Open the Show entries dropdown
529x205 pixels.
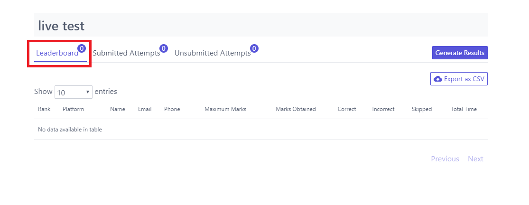(74, 92)
